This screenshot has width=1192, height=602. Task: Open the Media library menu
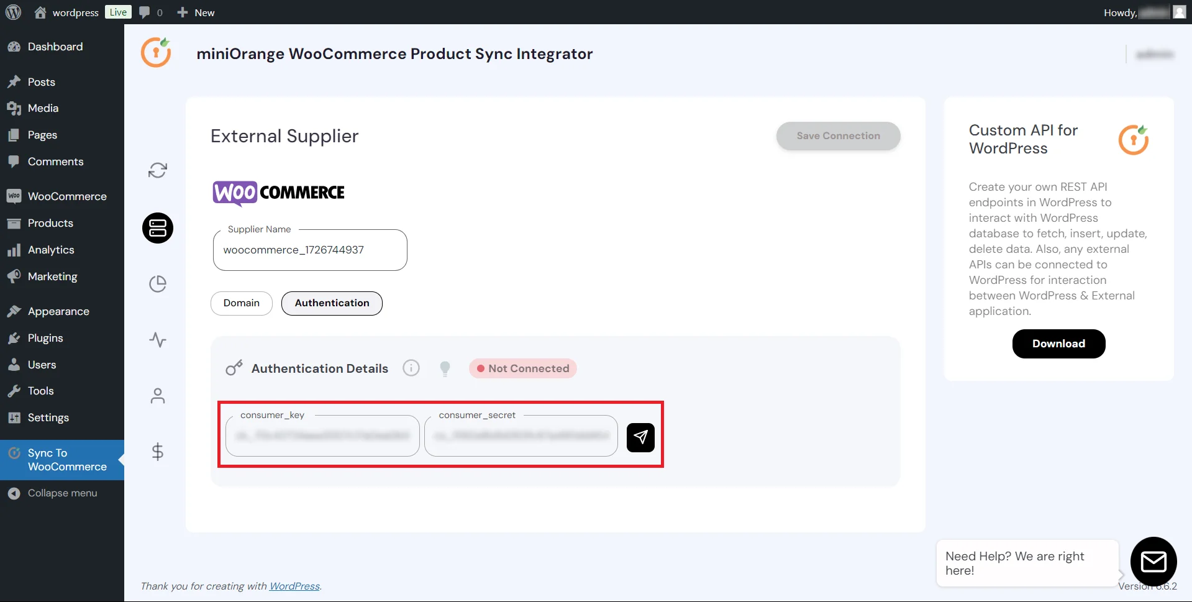pyautogui.click(x=62, y=108)
